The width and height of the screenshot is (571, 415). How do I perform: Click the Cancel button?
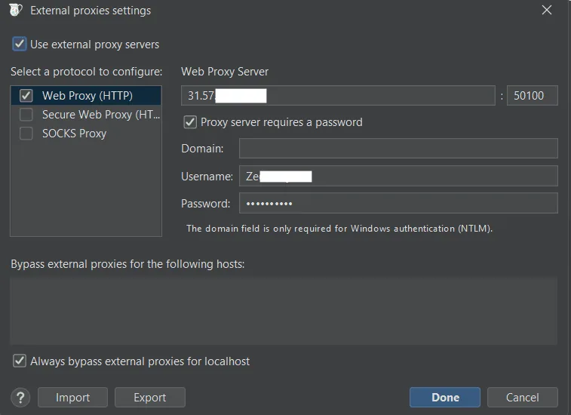point(523,397)
